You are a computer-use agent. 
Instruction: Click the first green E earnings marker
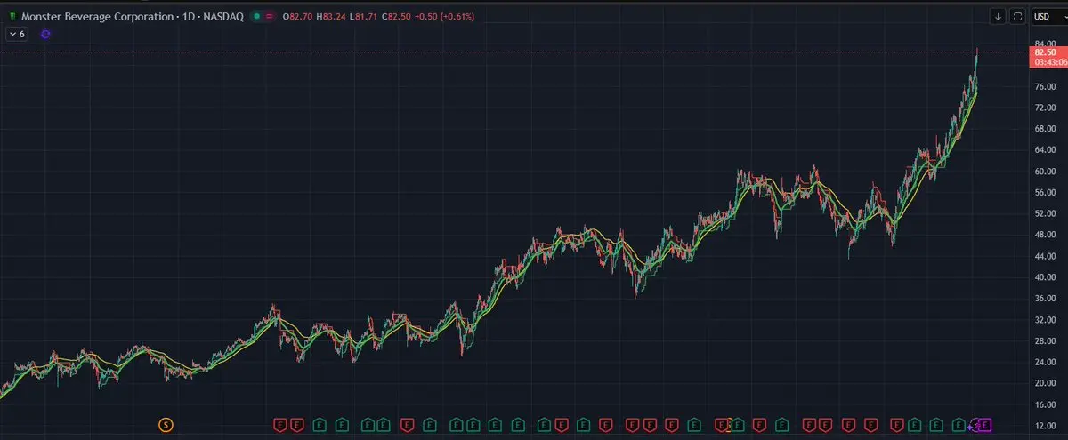pos(318,425)
